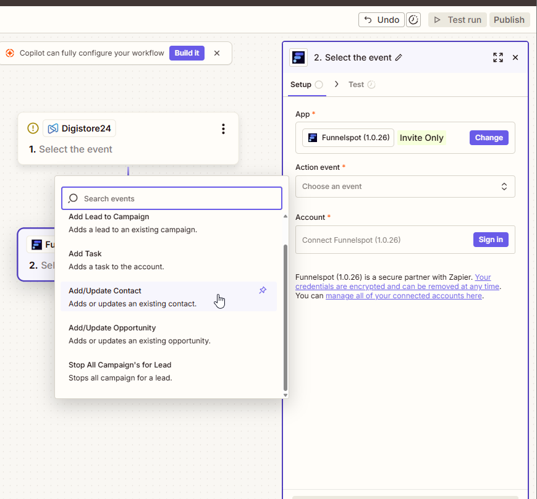Click the App field label
The height and width of the screenshot is (499, 537).
[x=302, y=114]
